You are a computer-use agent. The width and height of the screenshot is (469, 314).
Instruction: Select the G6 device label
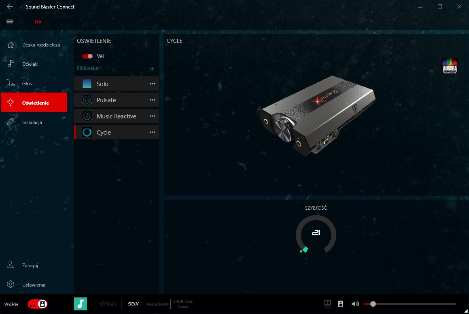click(x=38, y=21)
